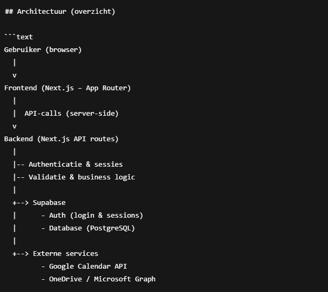Screen dimensions: 328x292
Task: Click the "+-->" arrow before Supabase
Action: tap(20, 202)
